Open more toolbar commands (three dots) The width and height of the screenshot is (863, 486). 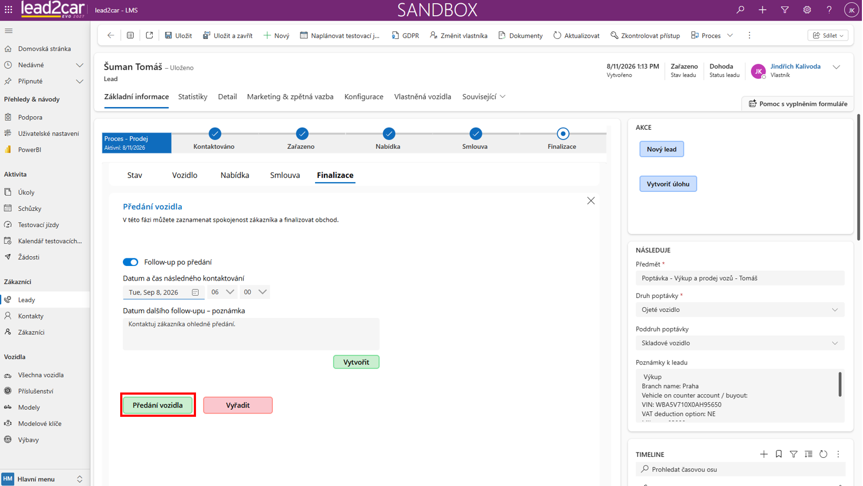coord(749,35)
